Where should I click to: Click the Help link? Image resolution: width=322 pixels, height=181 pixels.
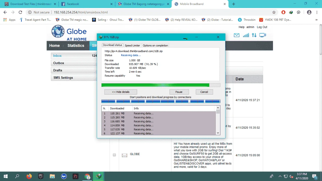(x=241, y=27)
